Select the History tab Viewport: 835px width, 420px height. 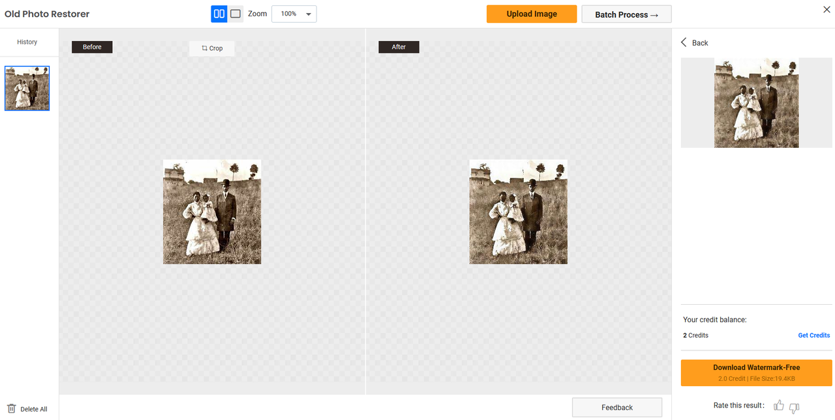click(27, 42)
